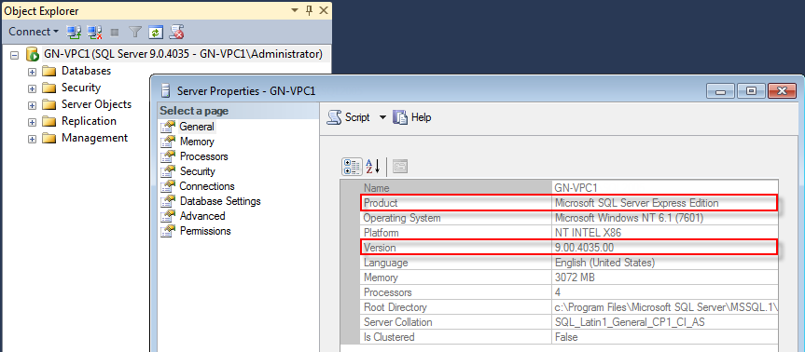Open the Processors page
The image size is (805, 352).
pos(204,156)
